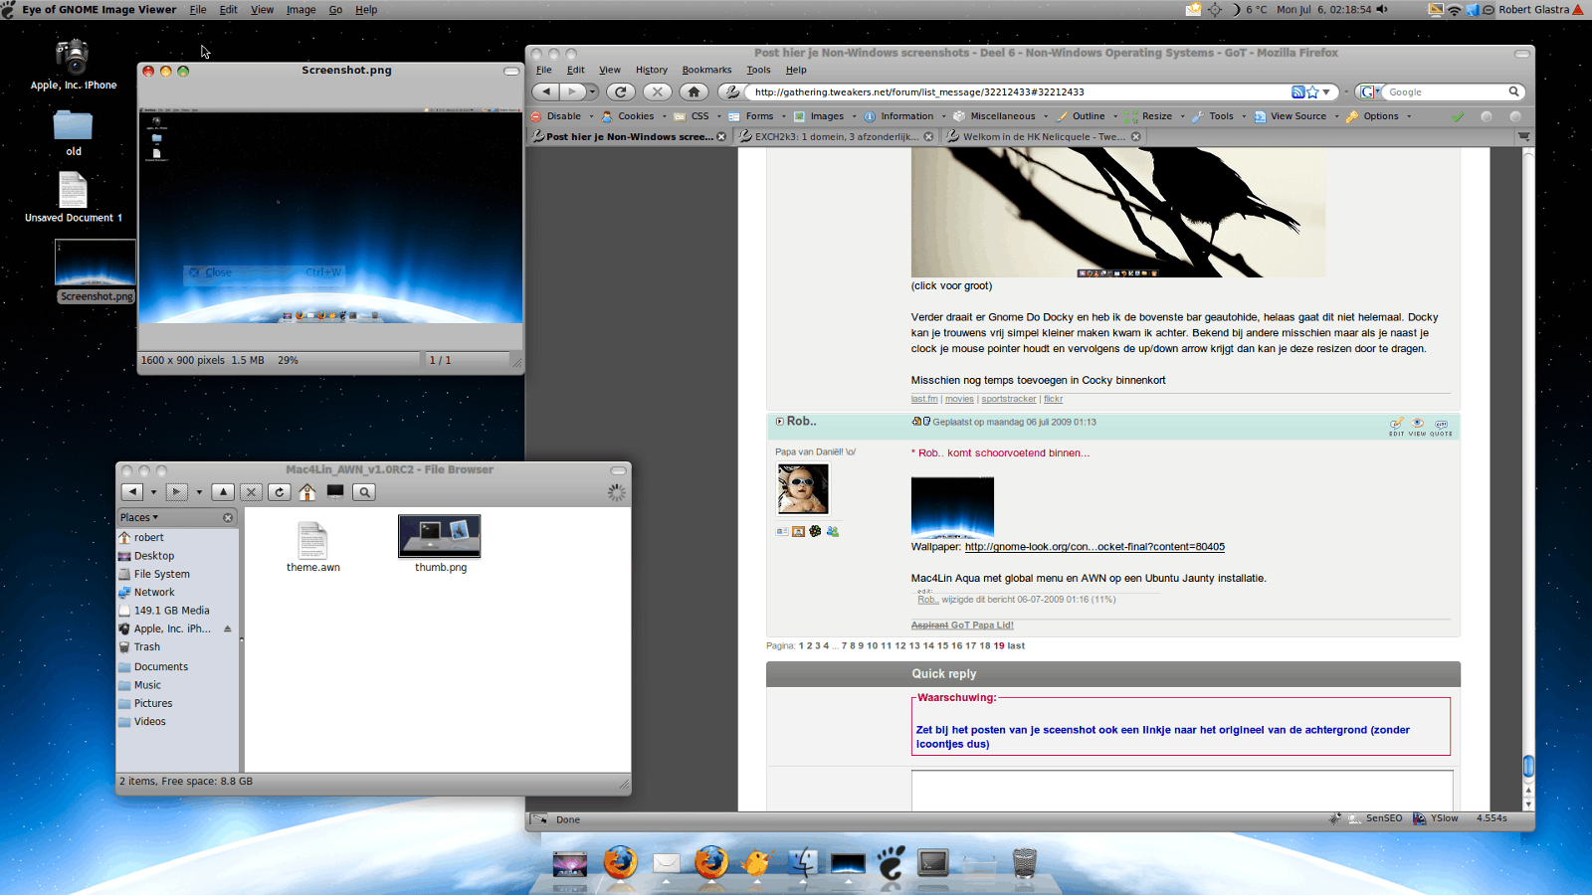Click the Firefox Stop loading button

click(x=657, y=91)
